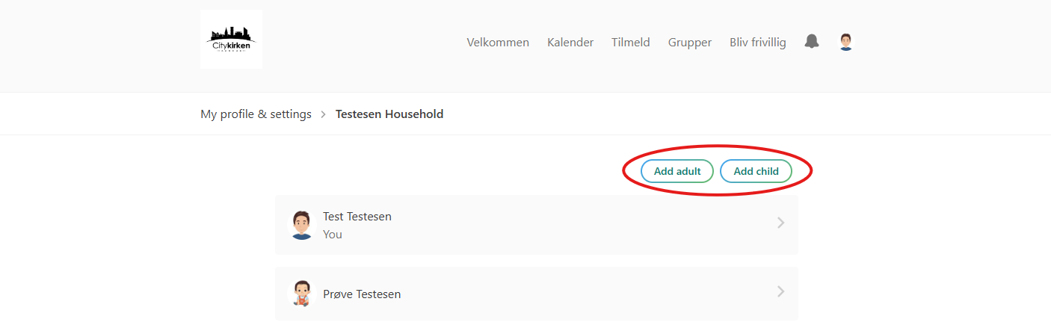Open the user avatar menu in header
This screenshot has width=1051, height=325.
click(x=845, y=42)
